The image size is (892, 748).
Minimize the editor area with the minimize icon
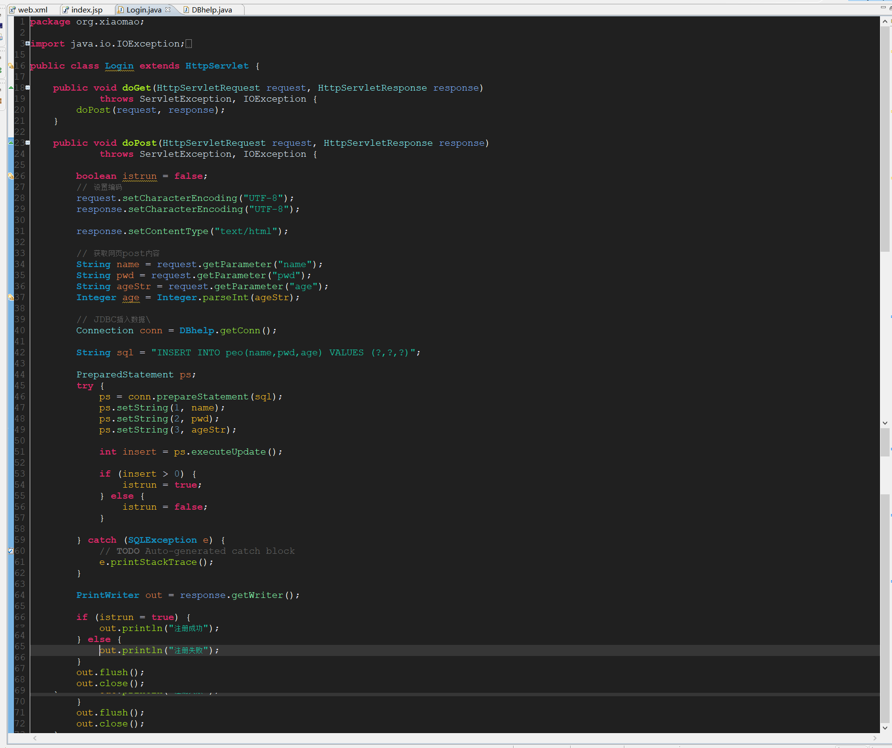(883, 7)
